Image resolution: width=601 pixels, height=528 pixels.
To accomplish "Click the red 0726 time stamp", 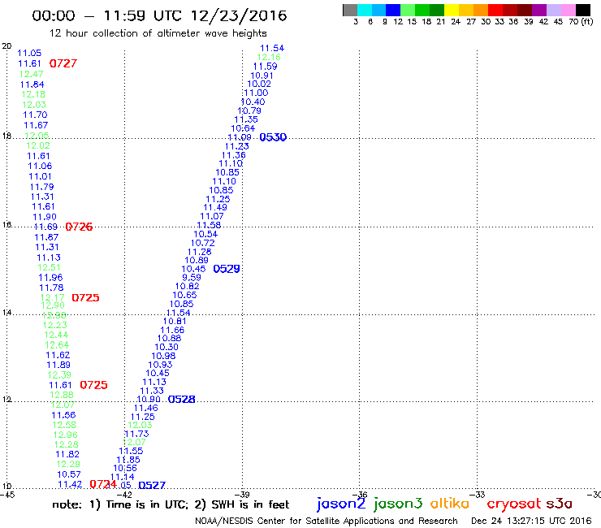I will pyautogui.click(x=79, y=227).
